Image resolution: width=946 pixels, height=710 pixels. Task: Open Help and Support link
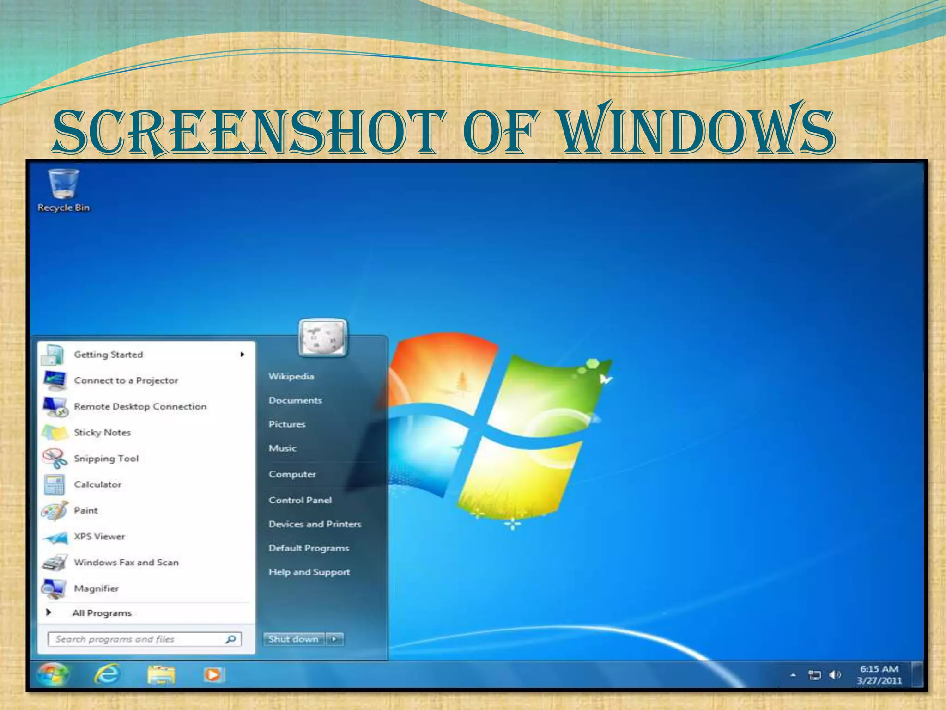tap(309, 572)
